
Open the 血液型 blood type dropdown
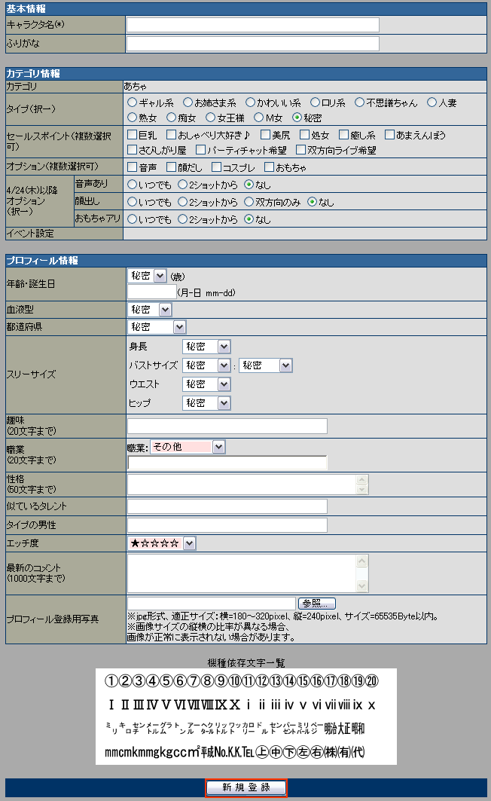click(150, 309)
